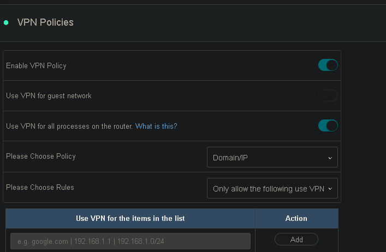Click the 'Use VPN for guest network' label
The height and width of the screenshot is (252, 386).
49,96
